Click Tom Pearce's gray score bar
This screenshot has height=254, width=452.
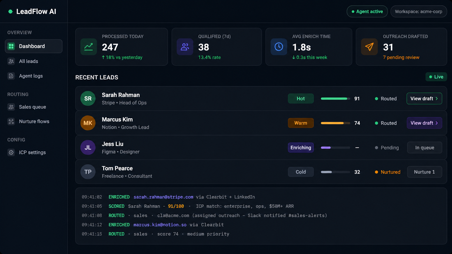335,172
